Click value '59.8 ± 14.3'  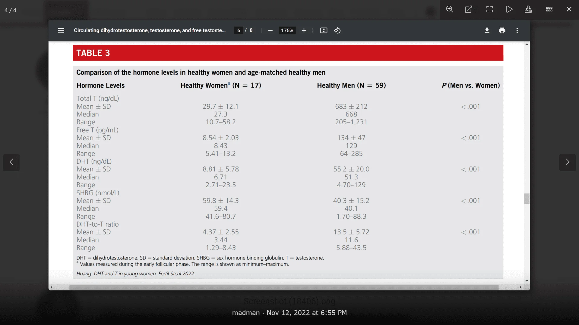220,201
